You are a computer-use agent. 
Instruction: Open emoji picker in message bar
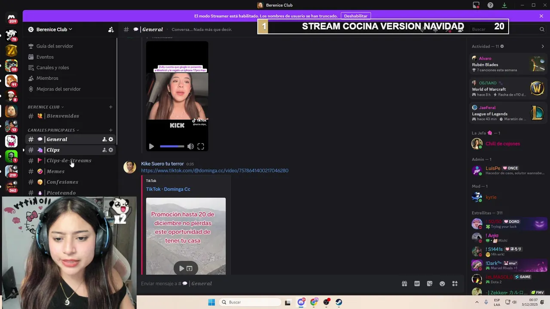point(442,284)
